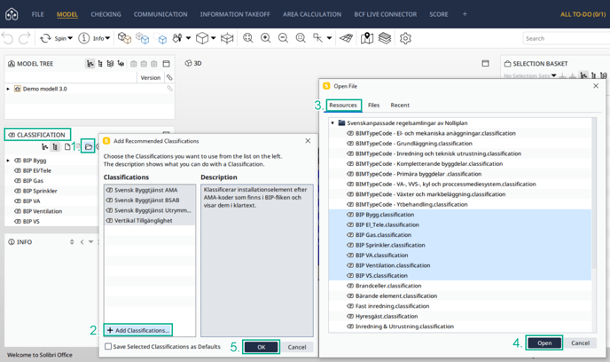The image size is (610, 362).
Task: Click the grey and blue boxes icon
Action: 143,38
